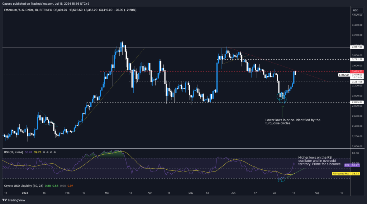This screenshot has width=367, height=204.
Task: Select the 3,967.99 horizontal level label
Action: [357, 47]
